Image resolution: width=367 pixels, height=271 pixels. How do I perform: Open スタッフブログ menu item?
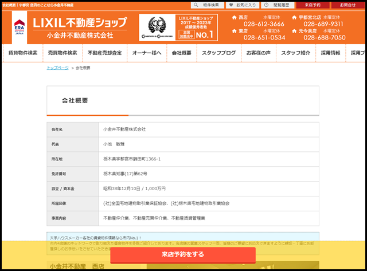[219, 53]
